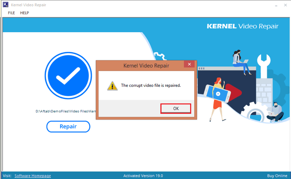Open the HELP menu
291x179 pixels.
24,13
